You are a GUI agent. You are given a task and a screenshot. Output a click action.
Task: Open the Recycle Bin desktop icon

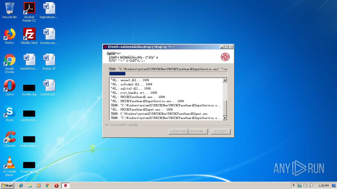[x=9, y=10]
